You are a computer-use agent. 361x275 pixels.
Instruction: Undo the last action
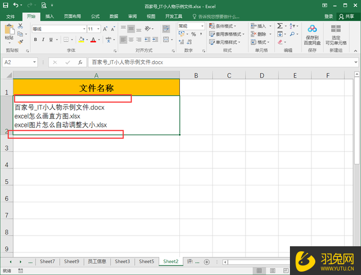[x=15, y=5]
